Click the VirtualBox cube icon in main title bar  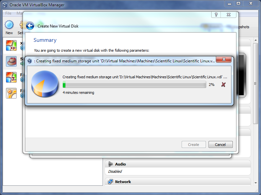point(5,5)
